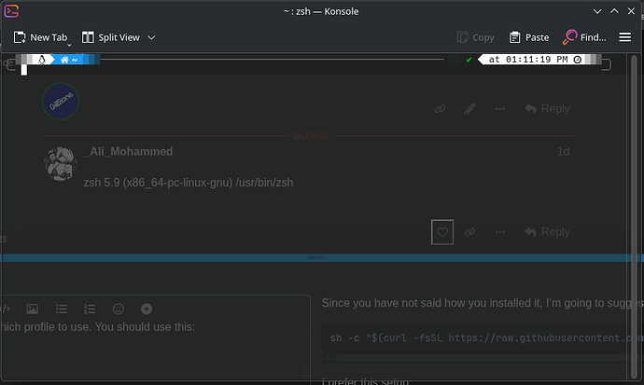Click the 'last visit' divider label
This screenshot has width=644, height=385.
[311, 136]
